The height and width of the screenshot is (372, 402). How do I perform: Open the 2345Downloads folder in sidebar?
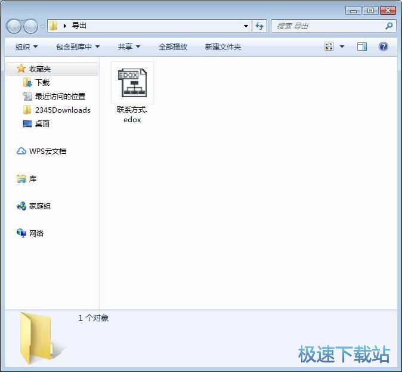pos(57,110)
